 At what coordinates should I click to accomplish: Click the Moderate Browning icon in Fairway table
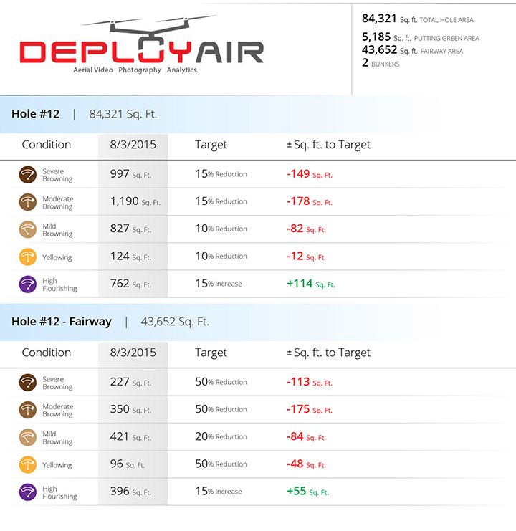point(28,410)
